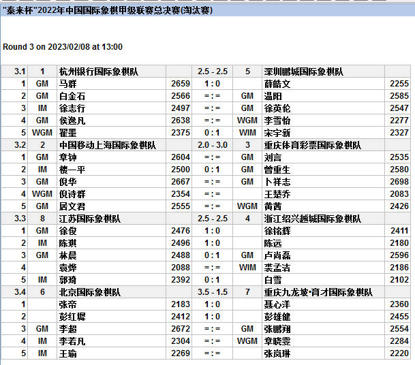415x365 pixels.
Task: Click player name 郭琦
Action: 67,280
